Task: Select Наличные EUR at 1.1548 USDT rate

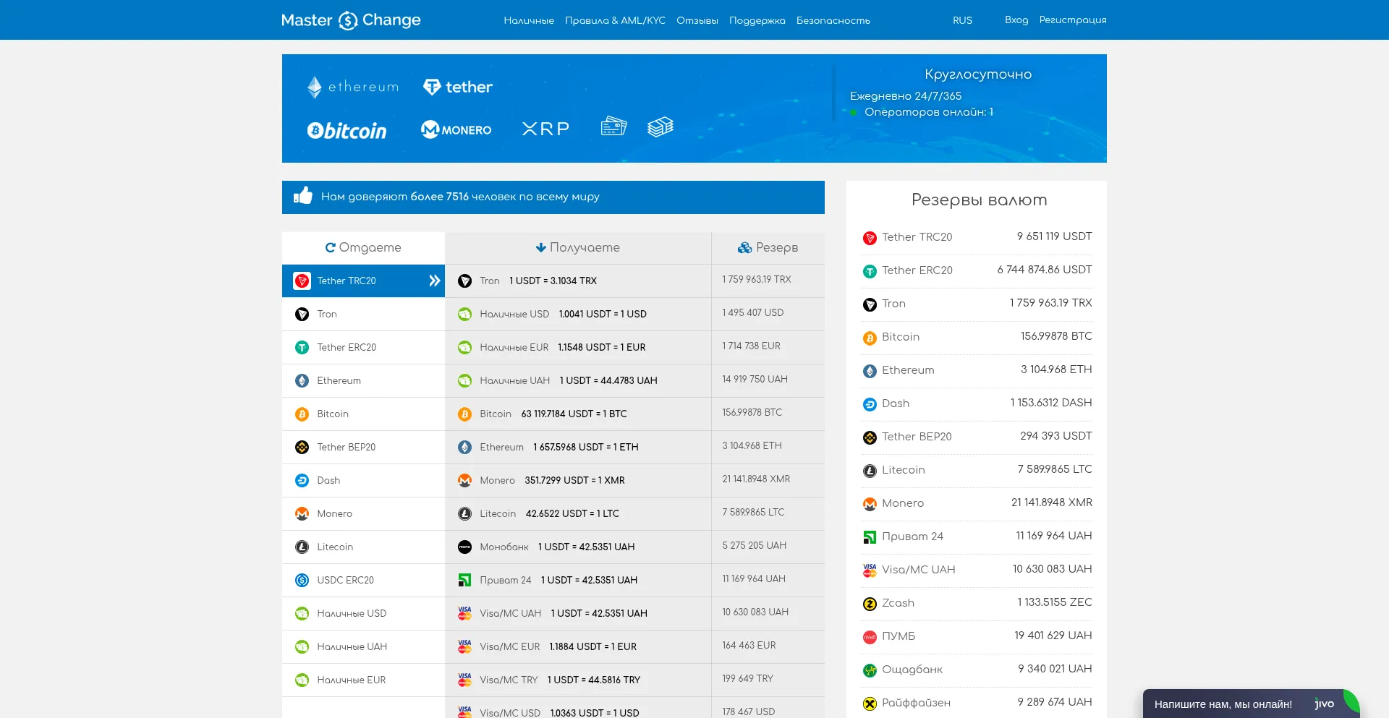Action: pyautogui.click(x=578, y=347)
